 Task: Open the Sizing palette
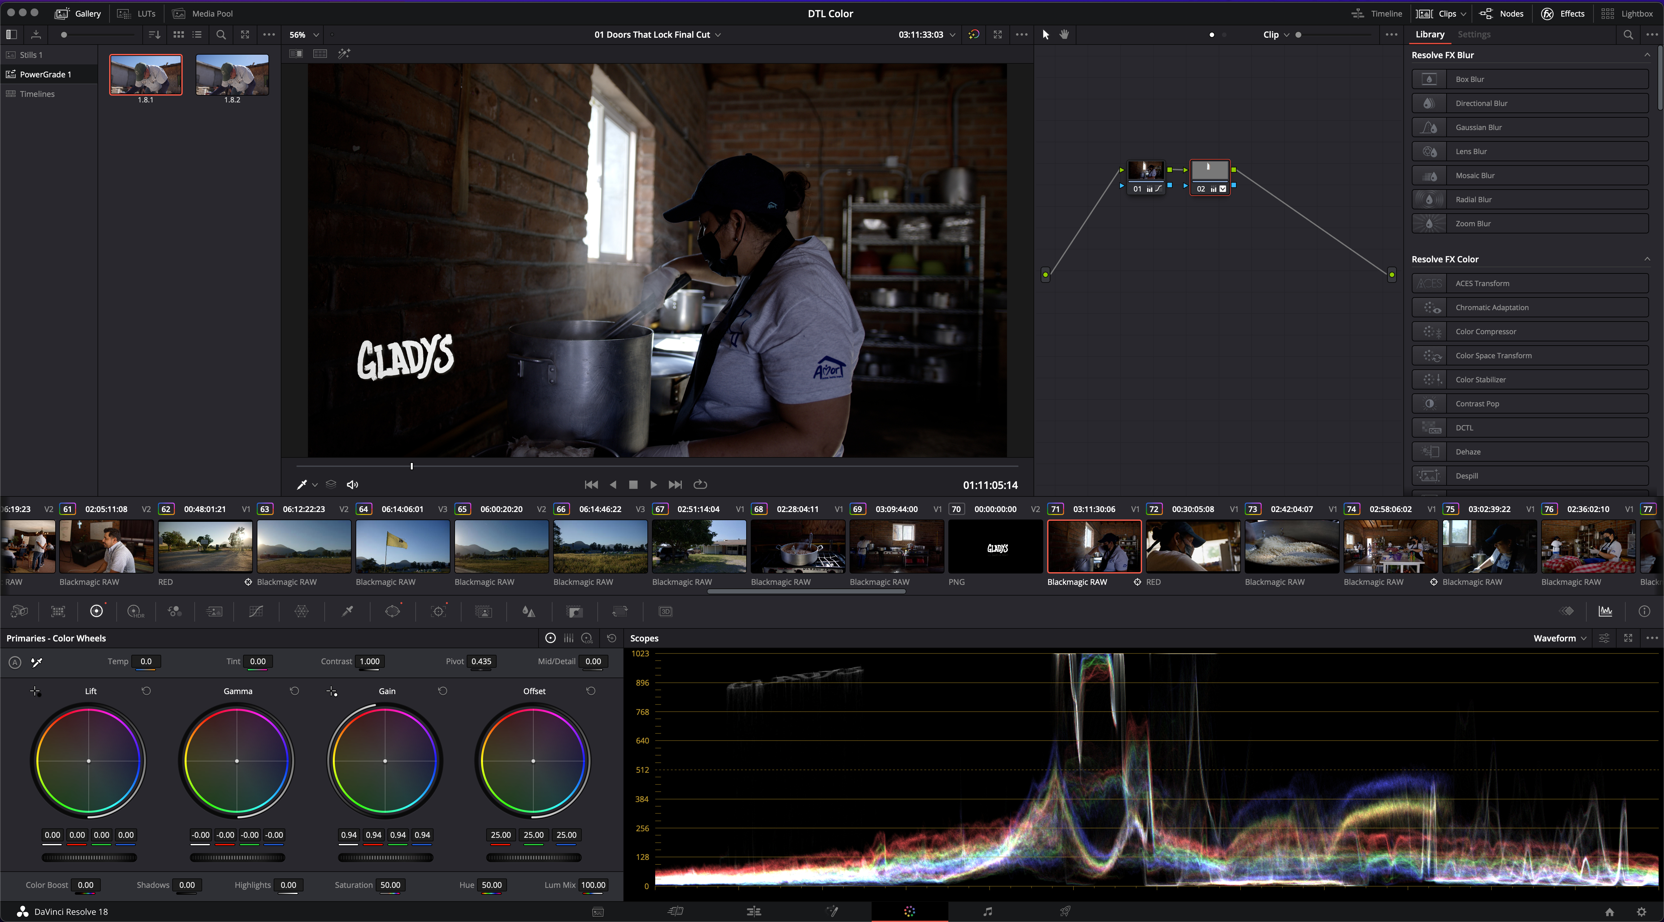pos(620,611)
